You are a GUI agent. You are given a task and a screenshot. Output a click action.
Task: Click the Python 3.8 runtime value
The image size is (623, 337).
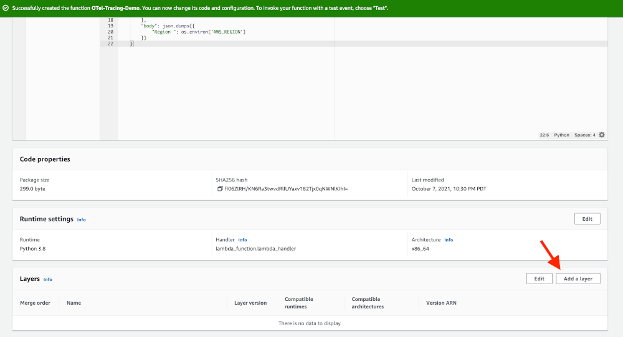tap(32, 249)
